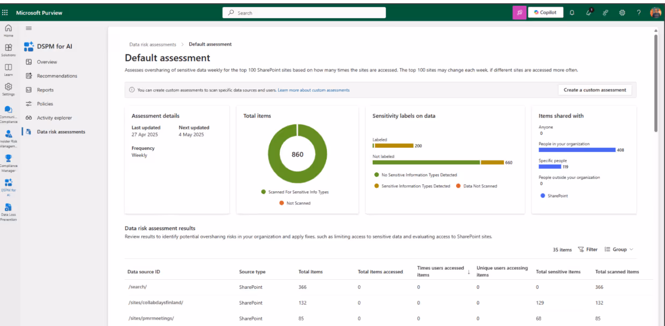Viewport: 665px width, 326px height.
Task: Click the Search box in header
Action: (x=304, y=13)
